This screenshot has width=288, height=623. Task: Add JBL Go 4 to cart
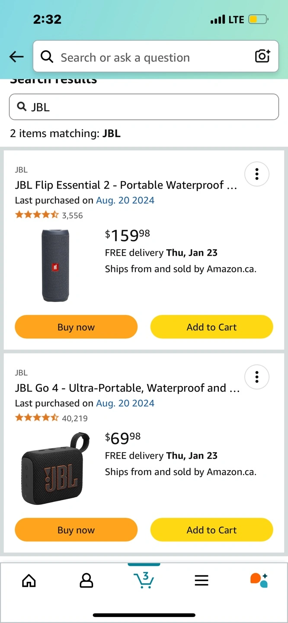point(211,530)
